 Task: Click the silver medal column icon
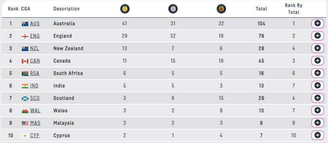click(x=173, y=9)
